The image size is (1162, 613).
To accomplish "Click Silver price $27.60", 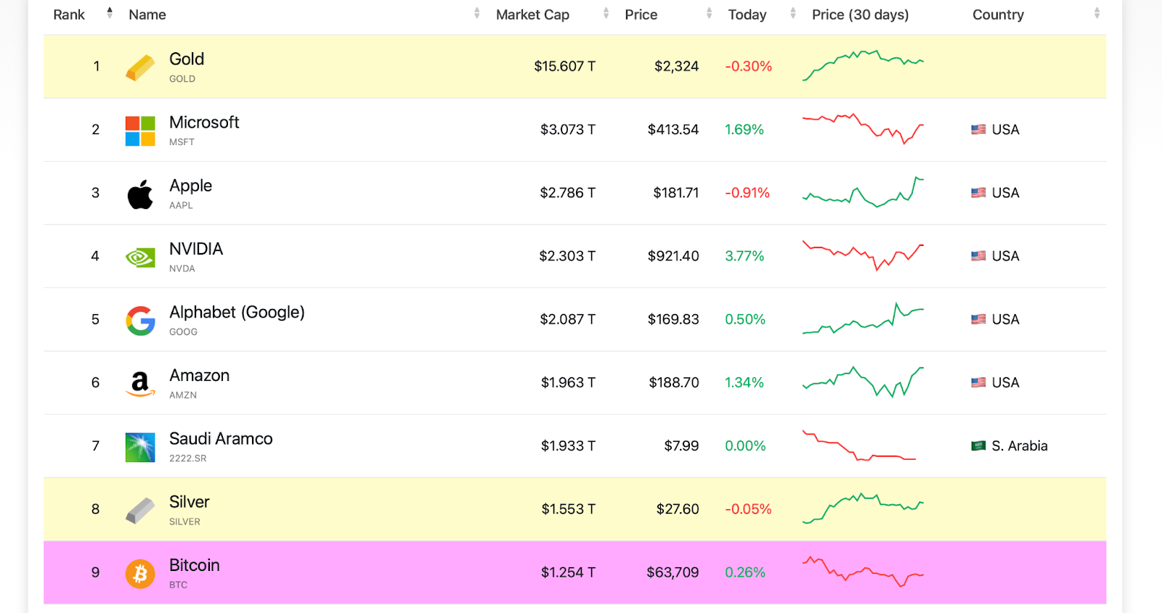I will (x=678, y=509).
